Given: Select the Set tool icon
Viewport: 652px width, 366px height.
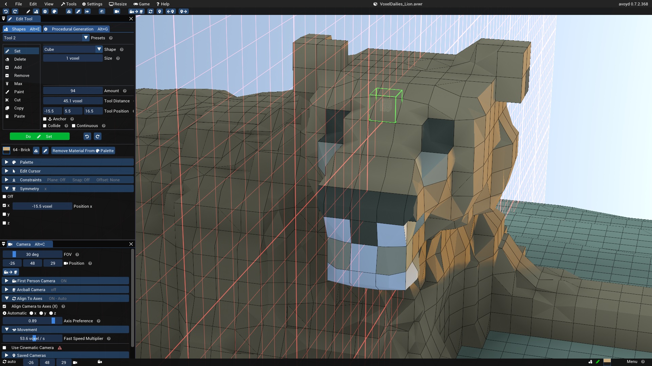Looking at the screenshot, I should (7, 50).
